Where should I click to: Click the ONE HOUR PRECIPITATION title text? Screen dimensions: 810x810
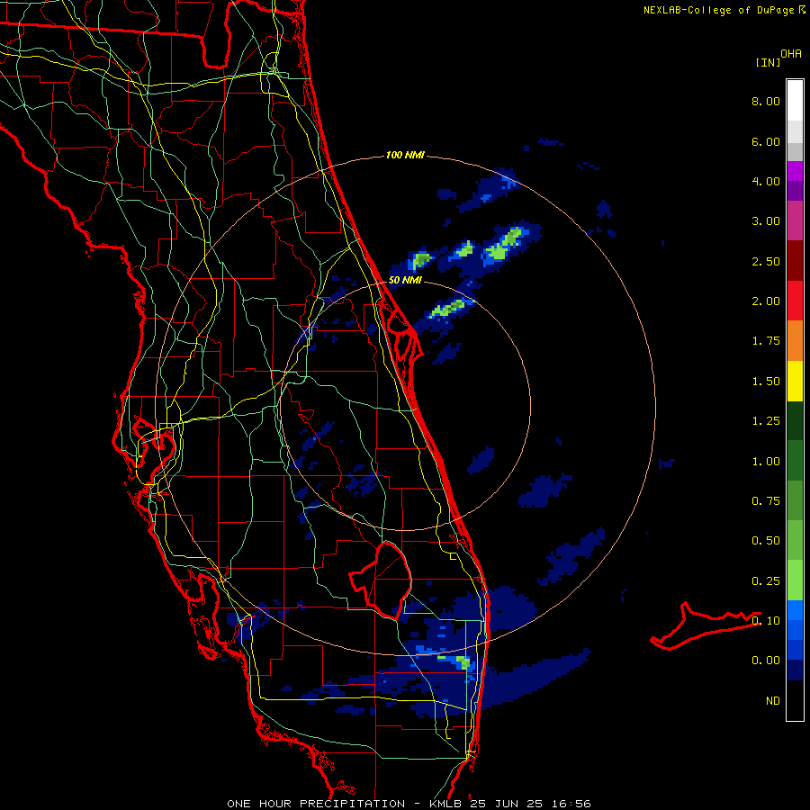click(316, 804)
